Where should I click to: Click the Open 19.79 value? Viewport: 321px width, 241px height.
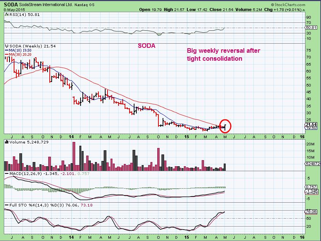coord(150,9)
